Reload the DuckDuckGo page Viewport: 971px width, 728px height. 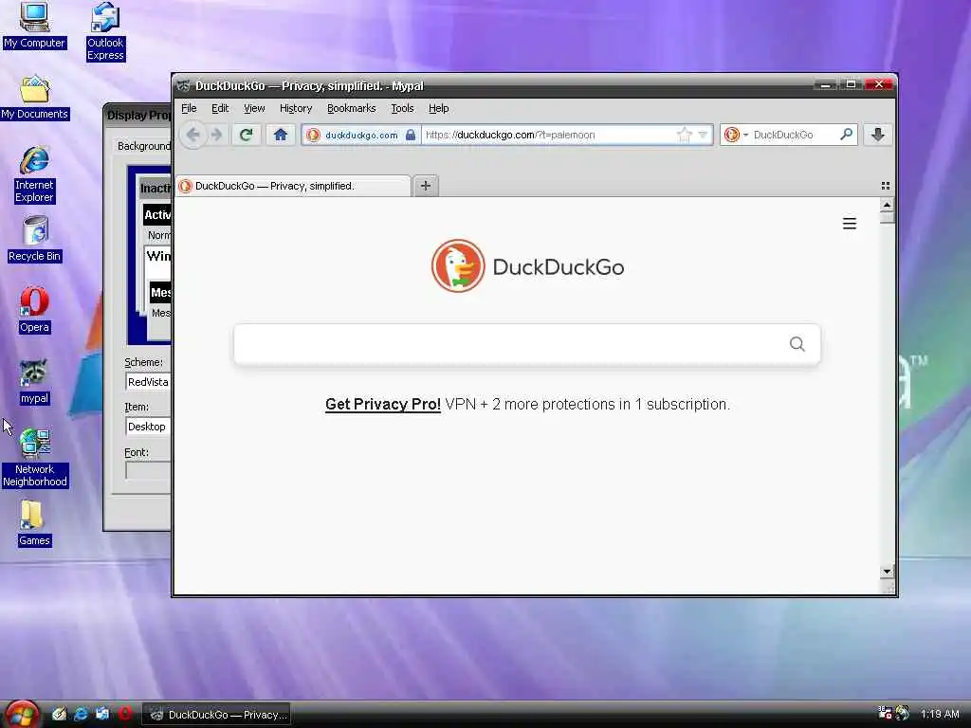(x=246, y=135)
